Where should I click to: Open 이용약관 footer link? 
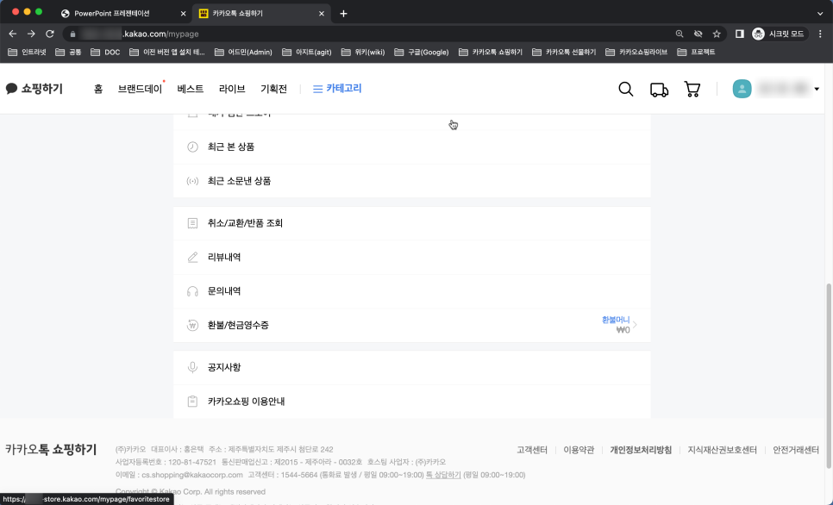(579, 450)
